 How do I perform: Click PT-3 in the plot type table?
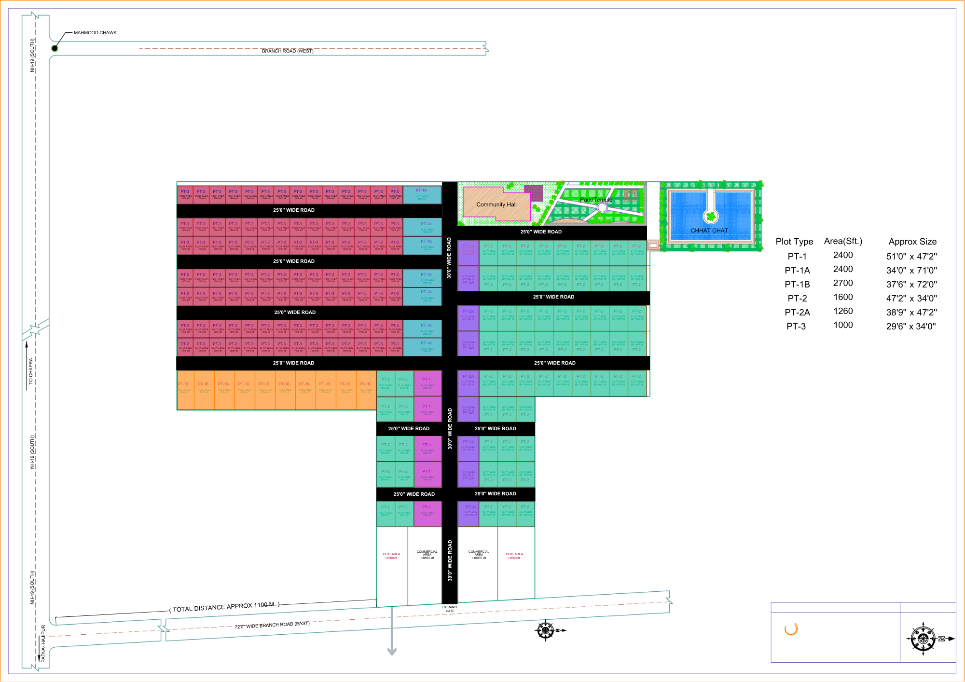[x=796, y=326]
